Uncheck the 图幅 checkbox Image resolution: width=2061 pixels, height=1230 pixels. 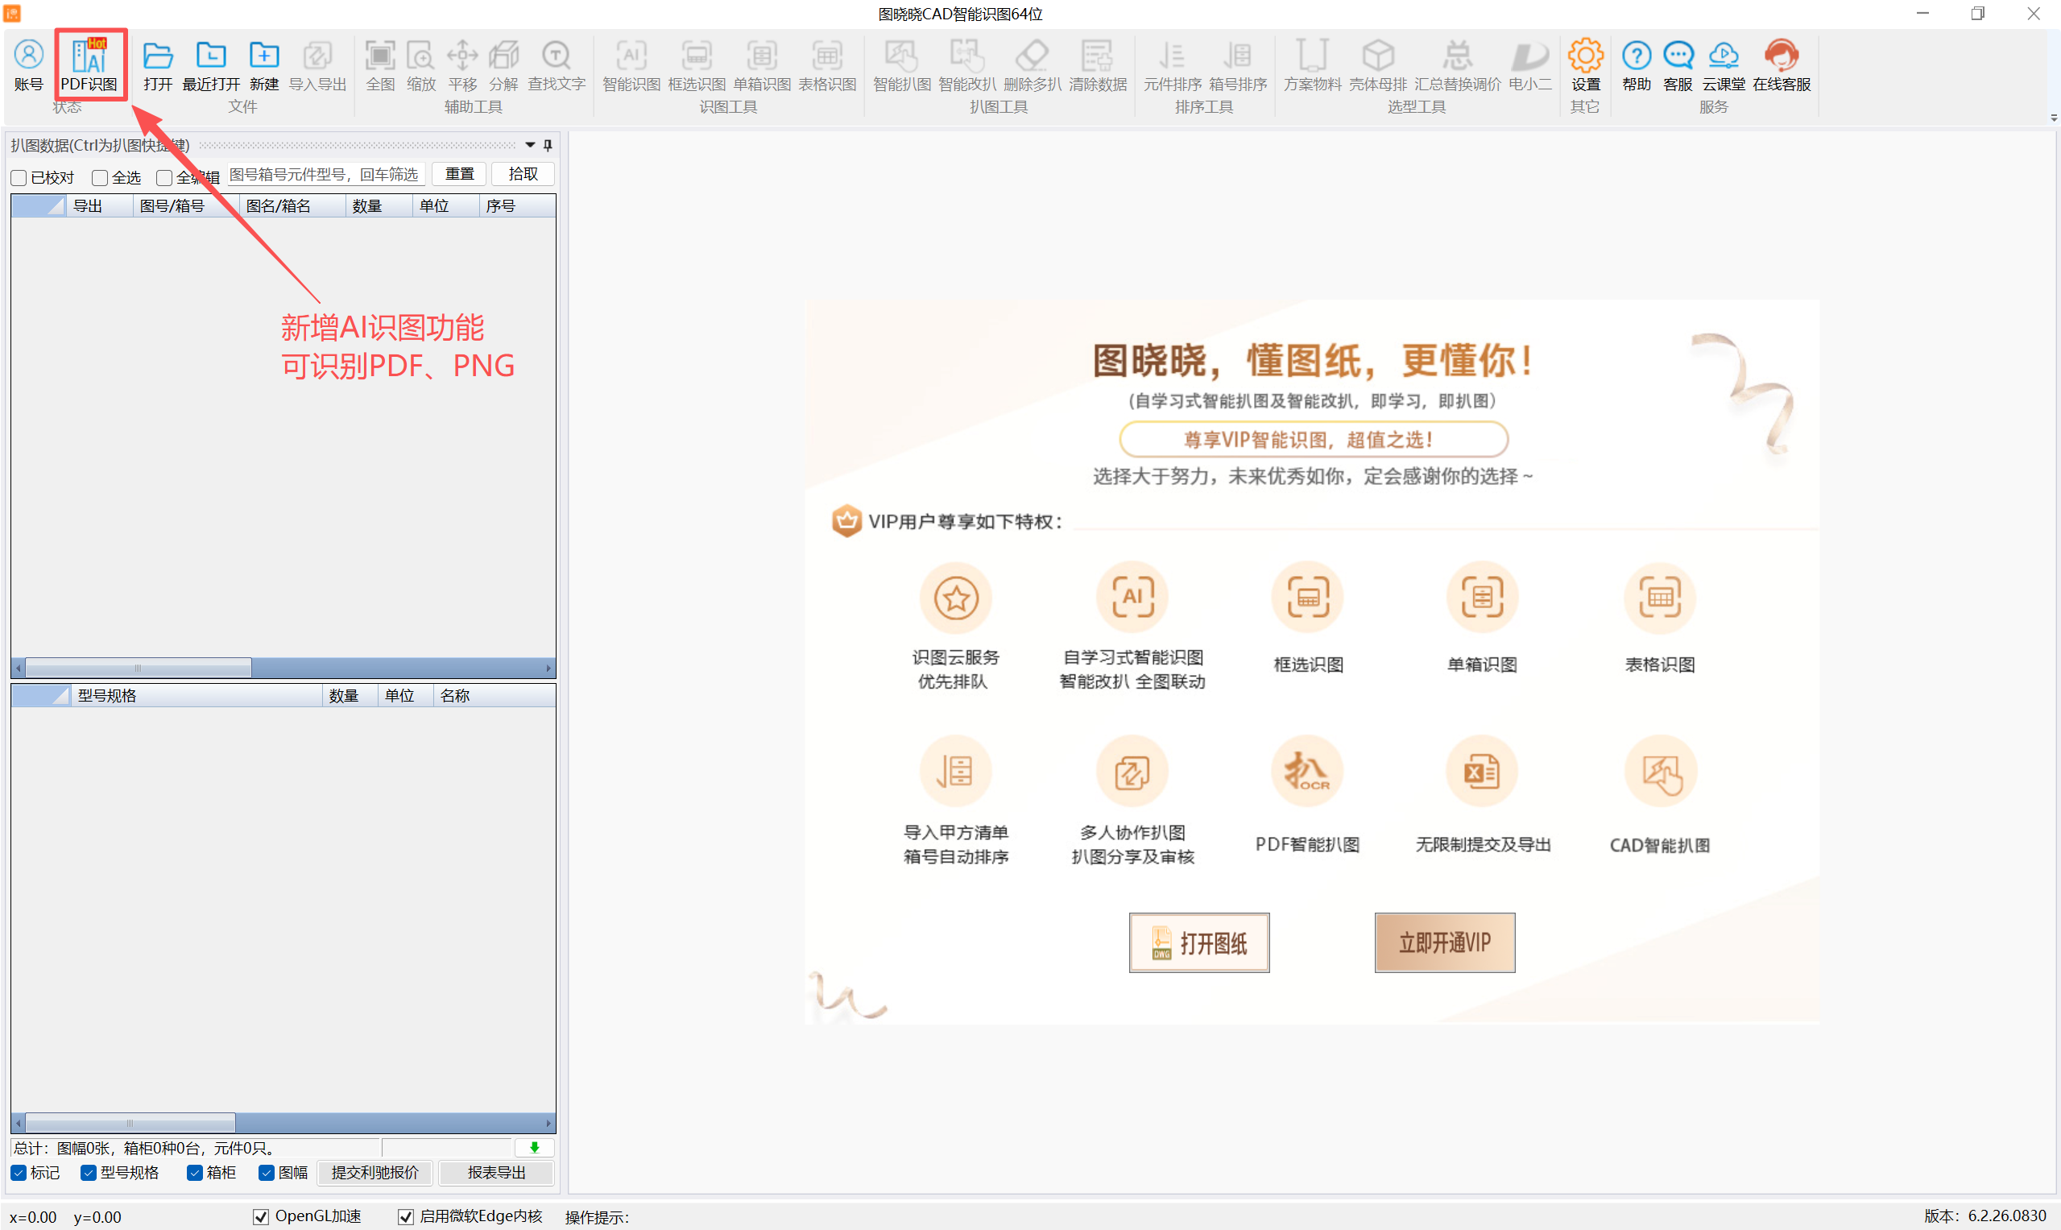click(x=266, y=1172)
